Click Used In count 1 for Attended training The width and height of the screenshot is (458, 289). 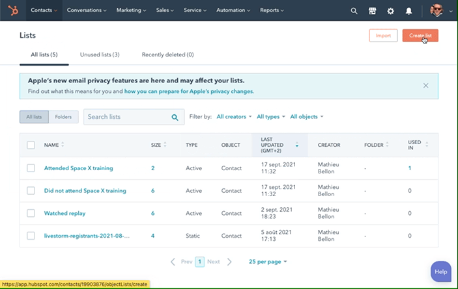point(410,168)
